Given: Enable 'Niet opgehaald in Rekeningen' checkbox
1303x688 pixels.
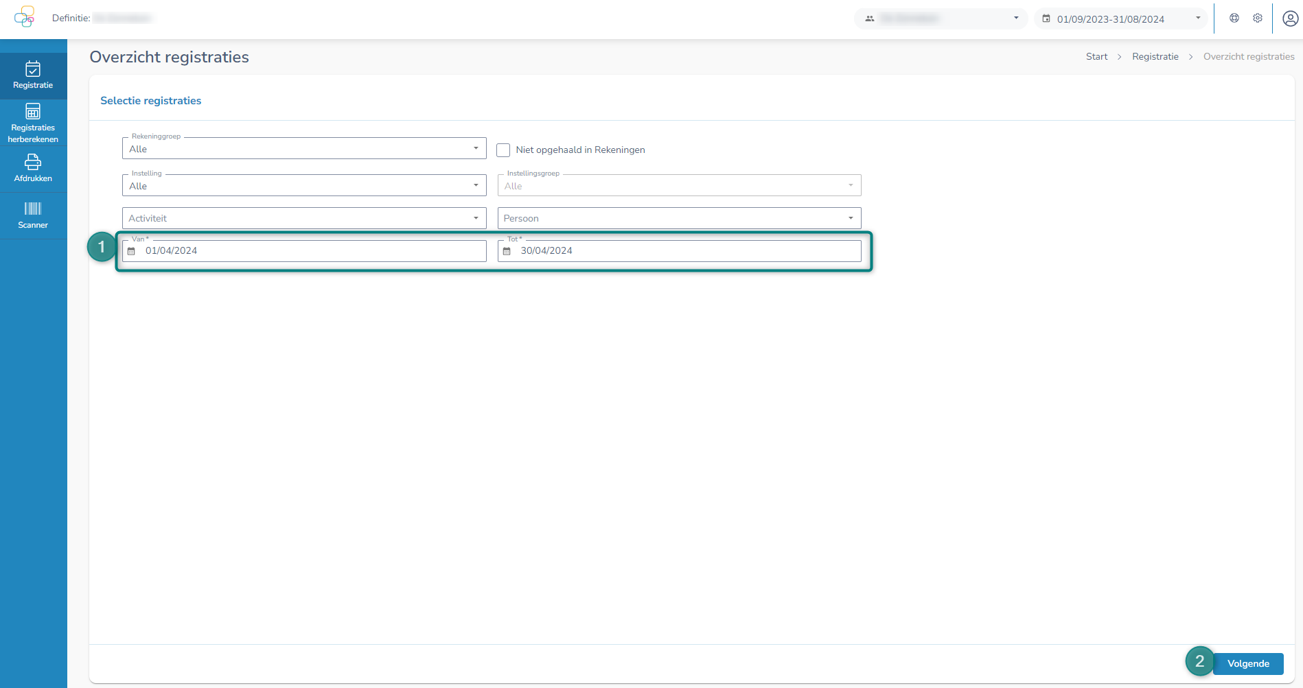Looking at the screenshot, I should point(503,150).
